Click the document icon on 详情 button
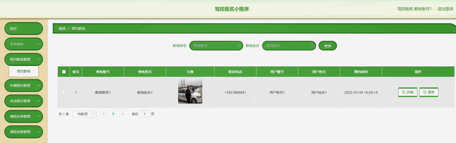The height and width of the screenshot is (143, 456). click(404, 92)
